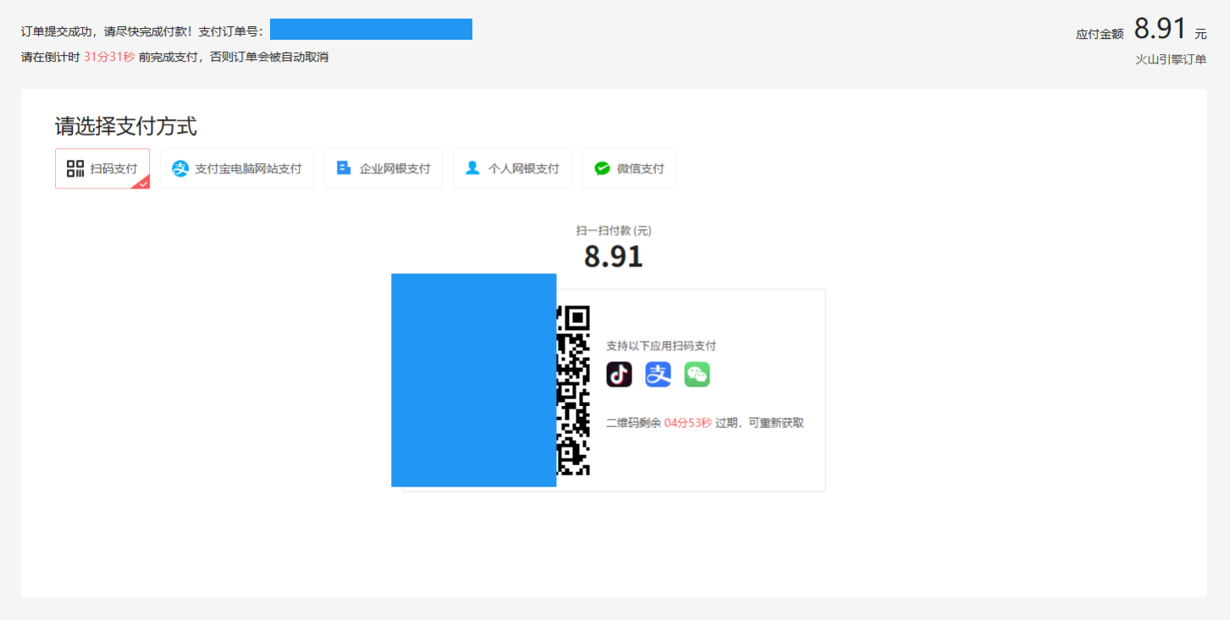Click the 31分31秒 order countdown timer

point(109,57)
